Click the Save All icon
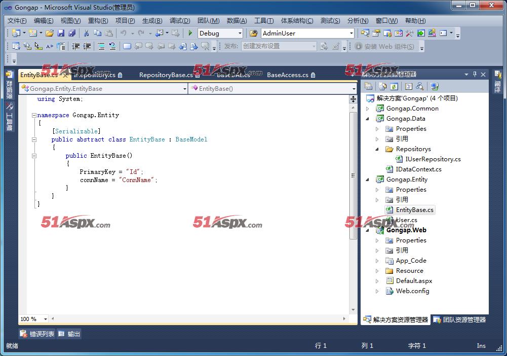This screenshot has height=356, width=507. point(72,33)
